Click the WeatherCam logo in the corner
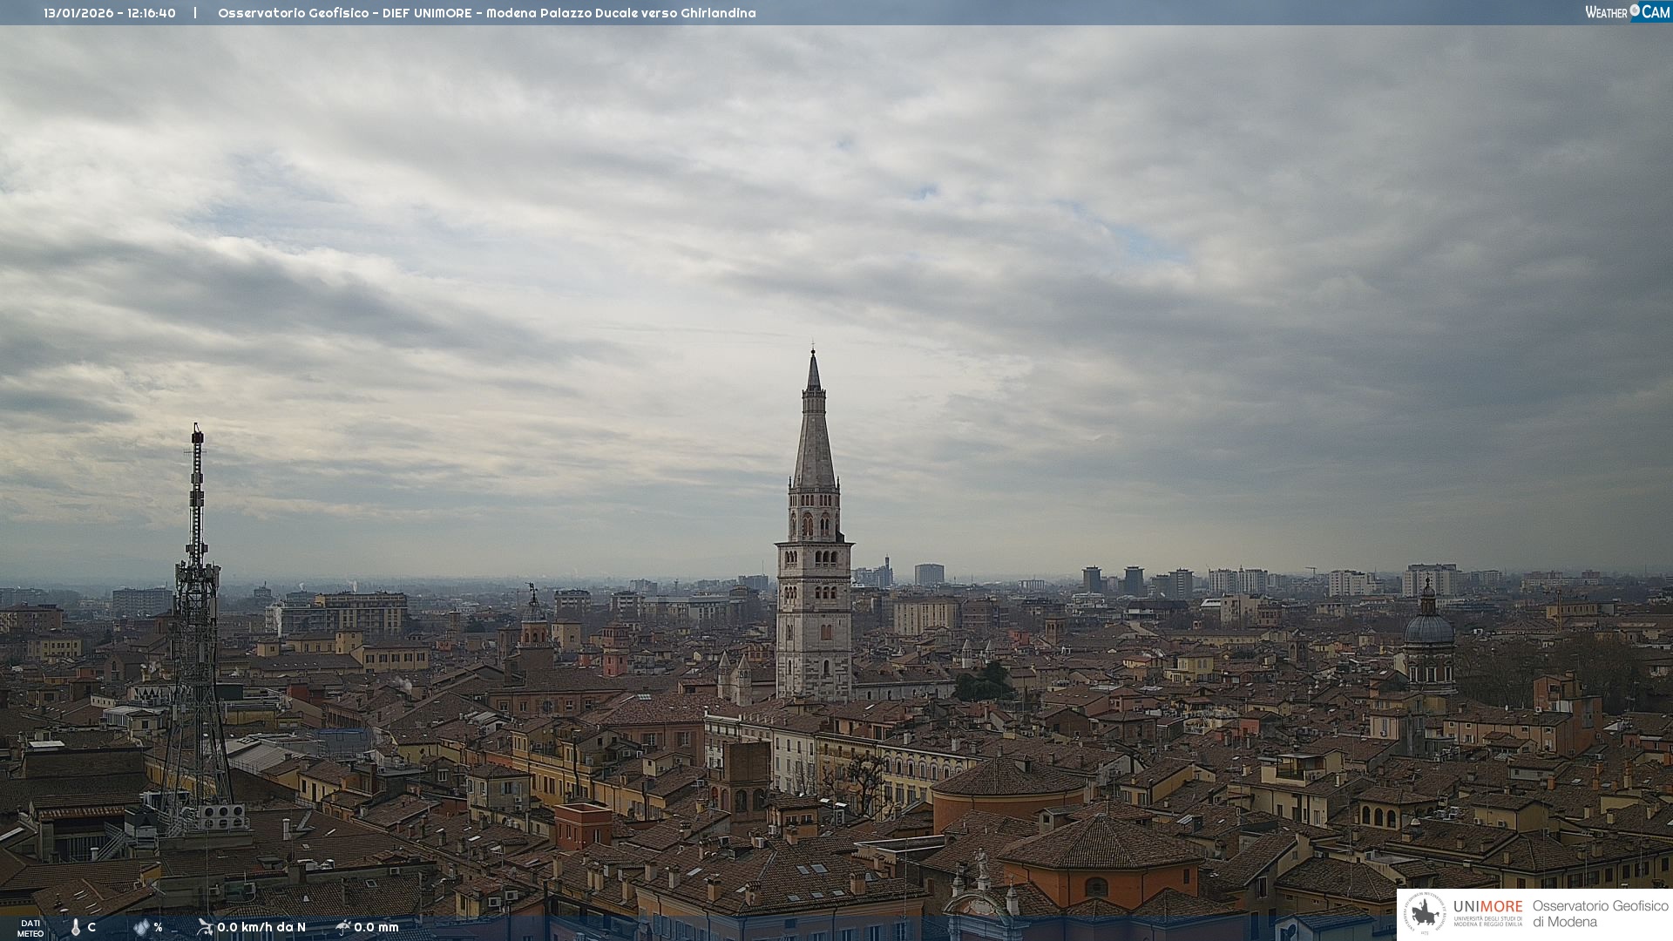Screen dimensions: 1673x941 [x=1627, y=11]
